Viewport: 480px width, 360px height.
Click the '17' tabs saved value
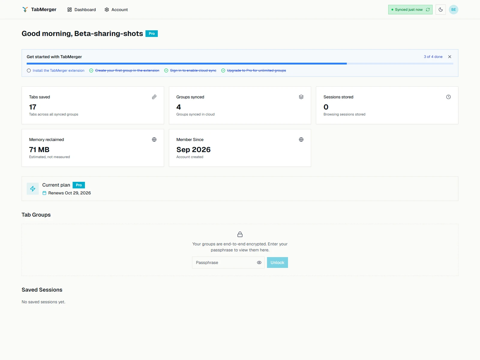point(33,107)
